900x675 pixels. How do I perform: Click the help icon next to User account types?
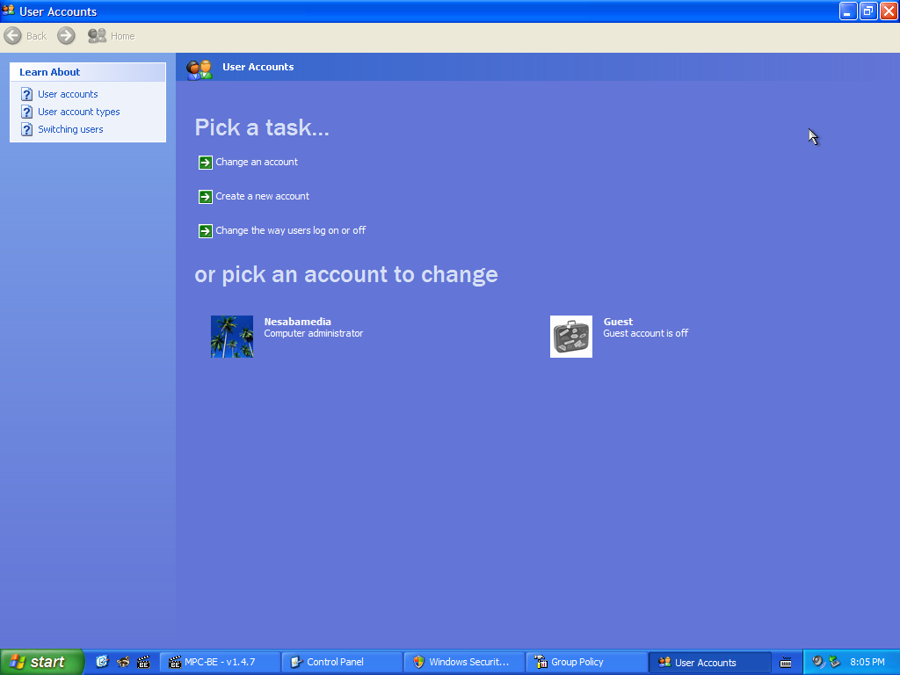click(27, 112)
